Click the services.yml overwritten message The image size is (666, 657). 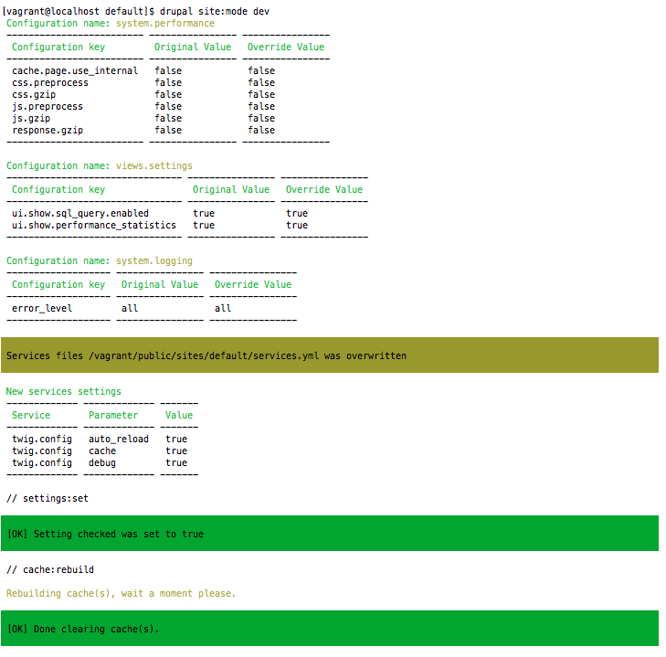(330, 355)
